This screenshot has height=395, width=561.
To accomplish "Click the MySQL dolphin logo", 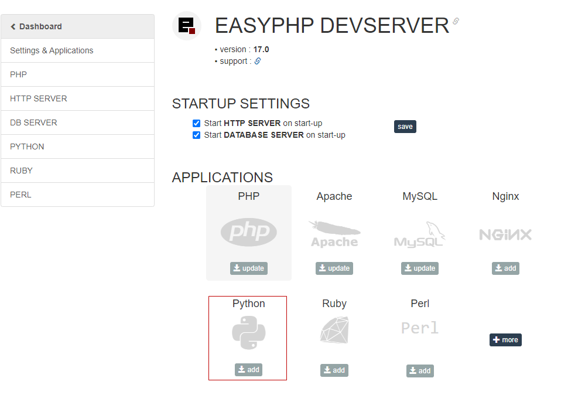I will 420,234.
